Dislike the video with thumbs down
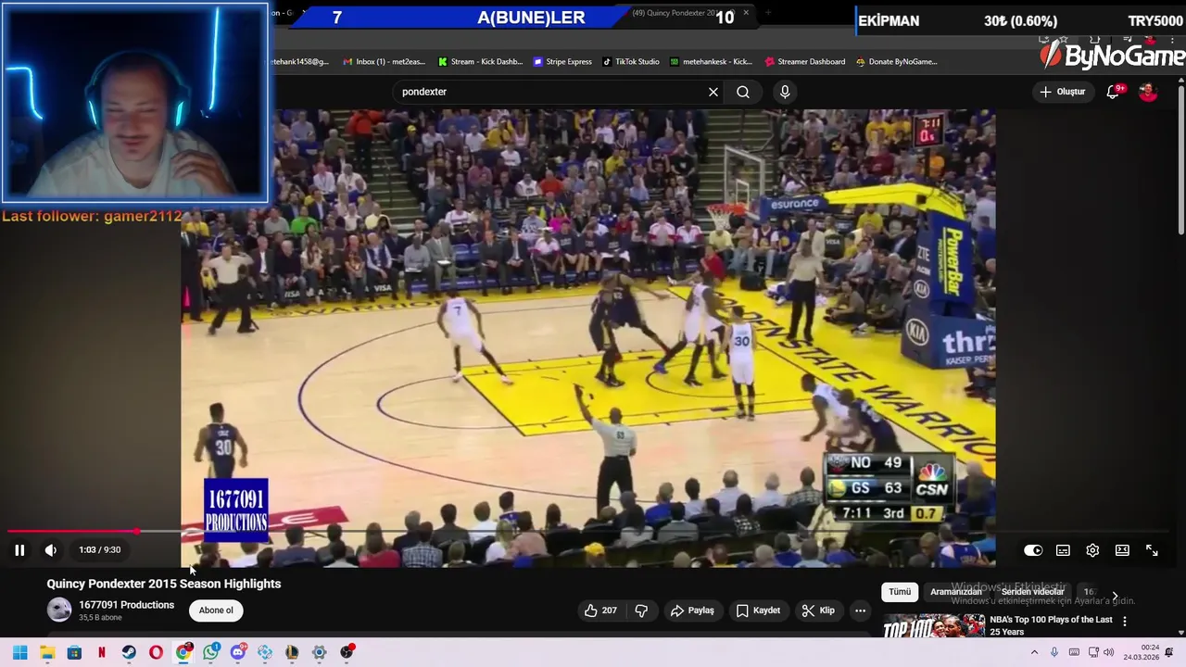Viewport: 1186px width, 667px height. (641, 610)
